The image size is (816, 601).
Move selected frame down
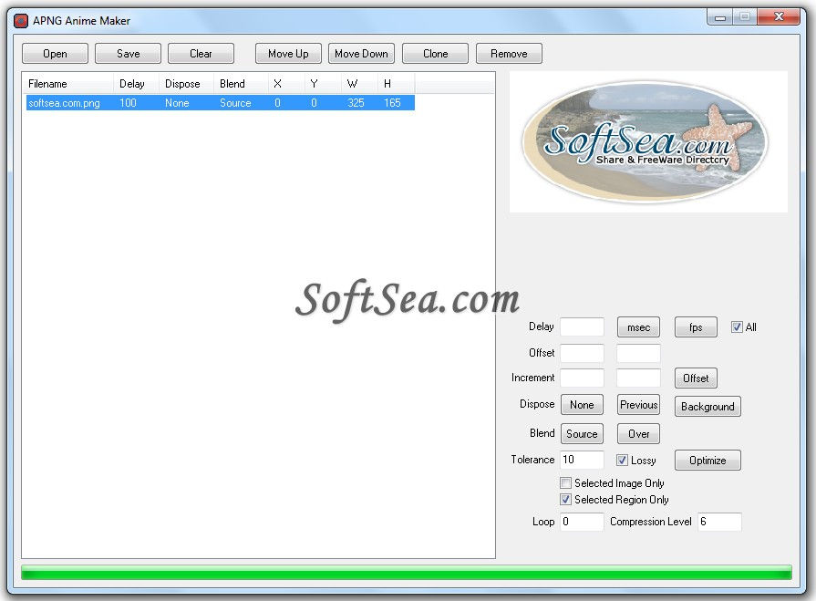[x=361, y=54]
